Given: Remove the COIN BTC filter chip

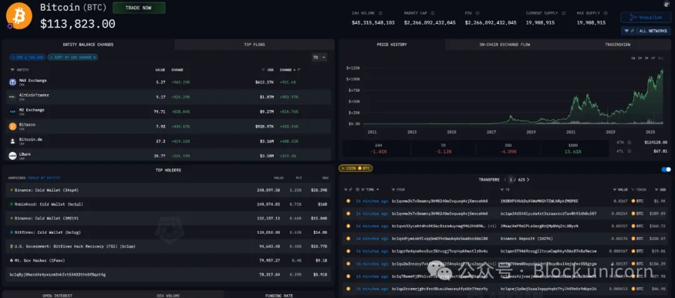Looking at the screenshot, I should point(343,168).
